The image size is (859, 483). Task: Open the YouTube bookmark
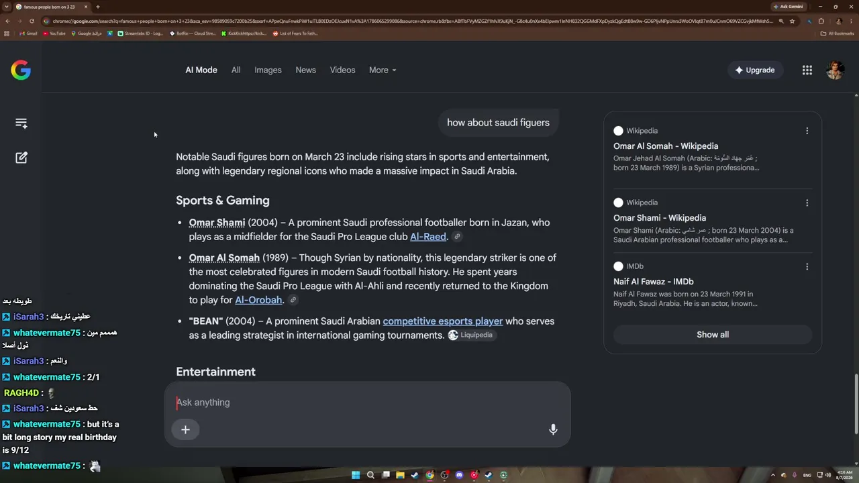[x=54, y=34]
